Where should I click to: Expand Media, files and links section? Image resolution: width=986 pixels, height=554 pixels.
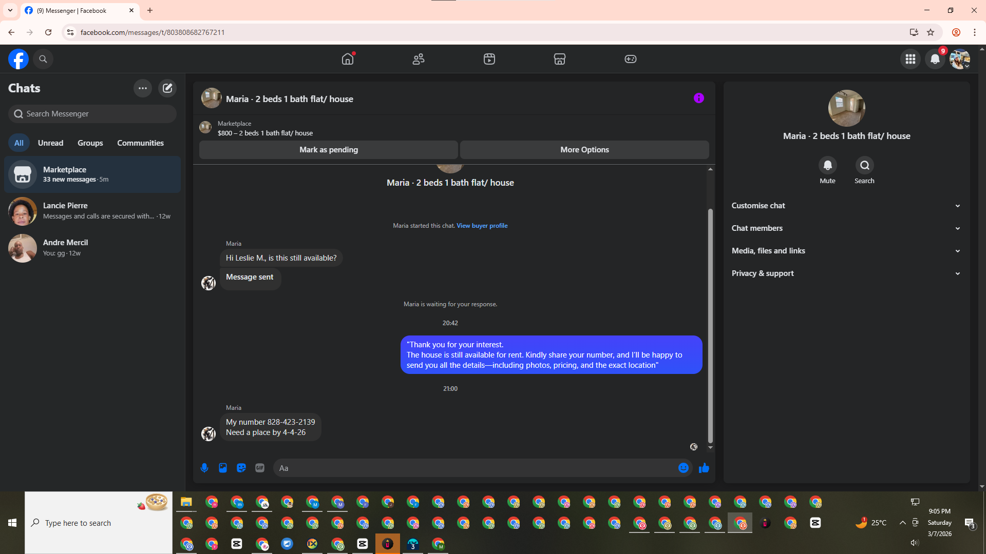click(846, 251)
